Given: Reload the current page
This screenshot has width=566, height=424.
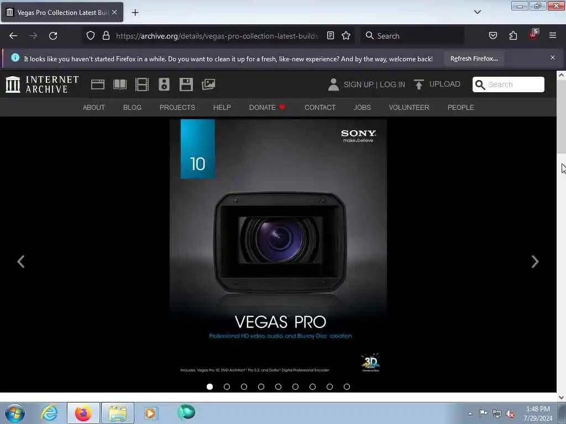Looking at the screenshot, I should coord(53,36).
